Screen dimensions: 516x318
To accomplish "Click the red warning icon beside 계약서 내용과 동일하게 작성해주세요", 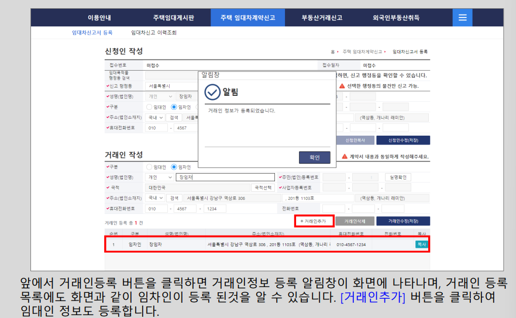I will [x=345, y=157].
